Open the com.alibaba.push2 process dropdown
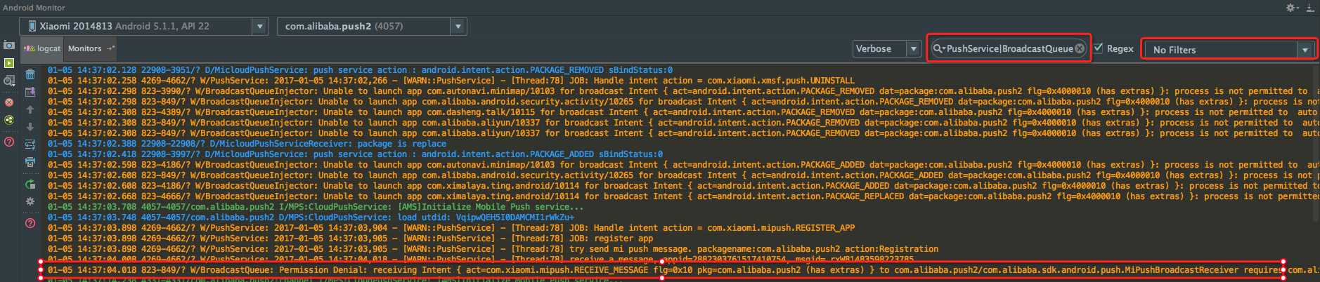The height and width of the screenshot is (282, 1320). 372,27
